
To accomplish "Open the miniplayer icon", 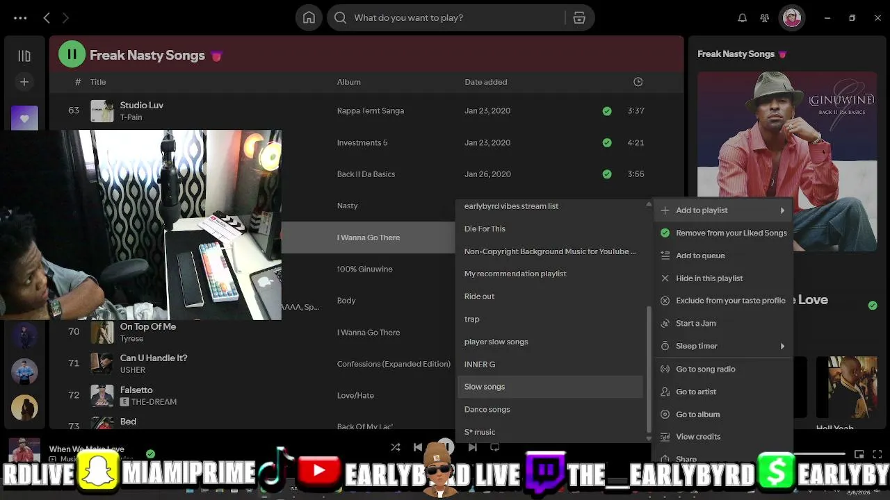I will (x=859, y=454).
